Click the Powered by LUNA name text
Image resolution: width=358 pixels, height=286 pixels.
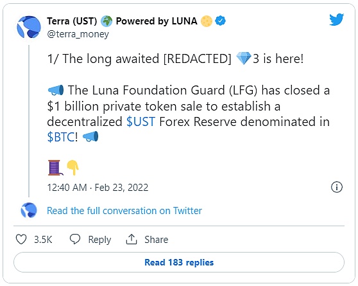[x=157, y=21]
